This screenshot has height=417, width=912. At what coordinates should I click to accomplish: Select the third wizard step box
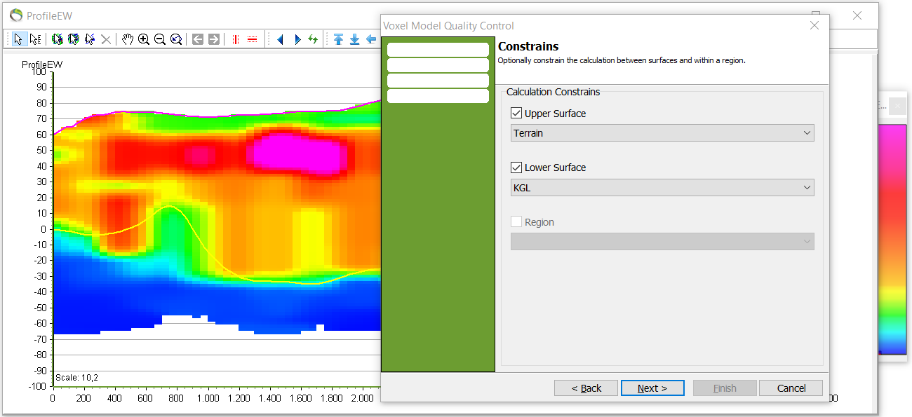click(438, 81)
